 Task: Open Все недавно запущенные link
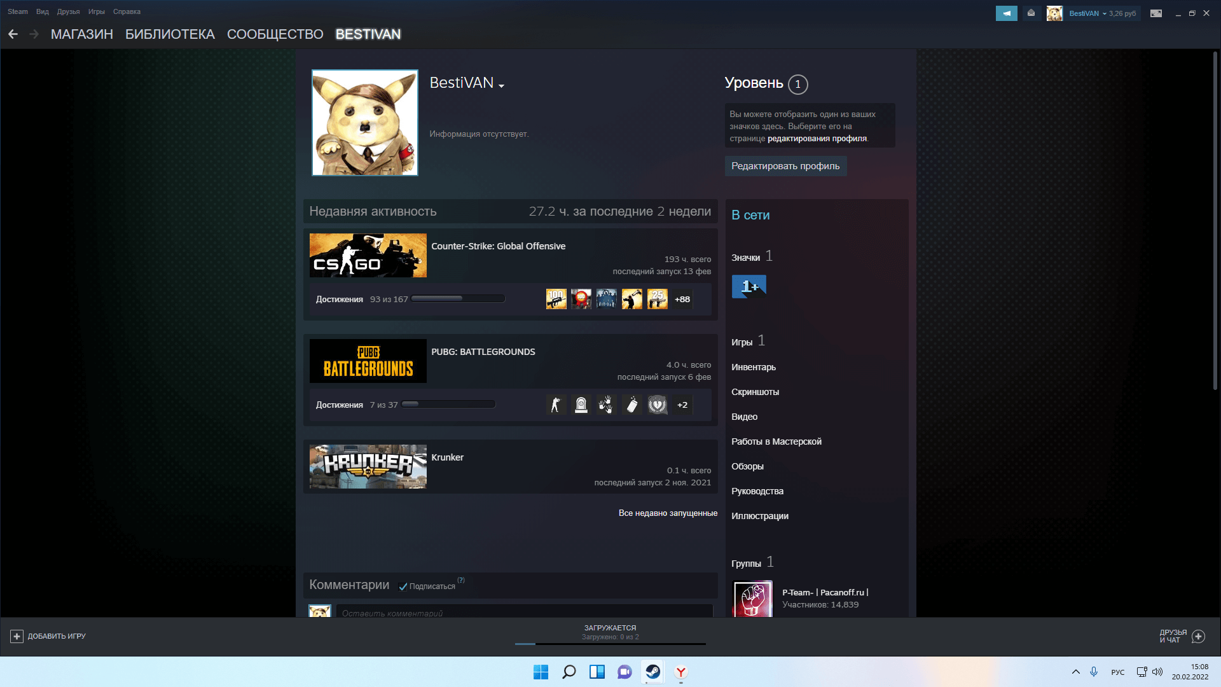tap(668, 513)
